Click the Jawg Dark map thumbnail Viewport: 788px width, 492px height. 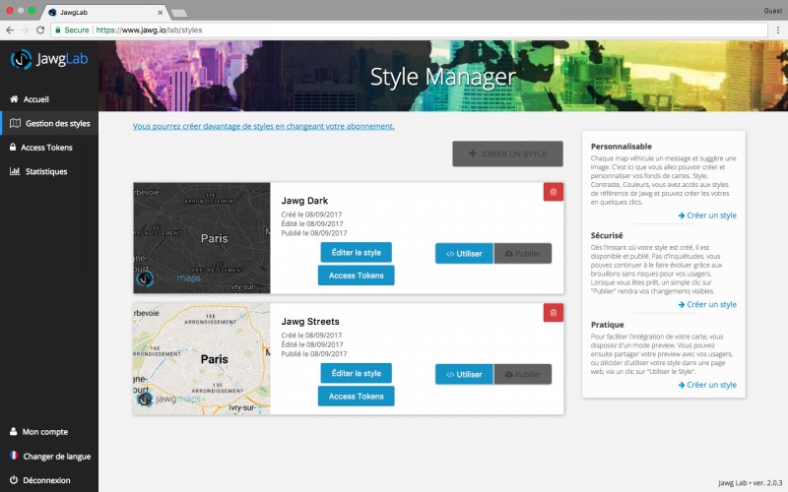tap(202, 238)
